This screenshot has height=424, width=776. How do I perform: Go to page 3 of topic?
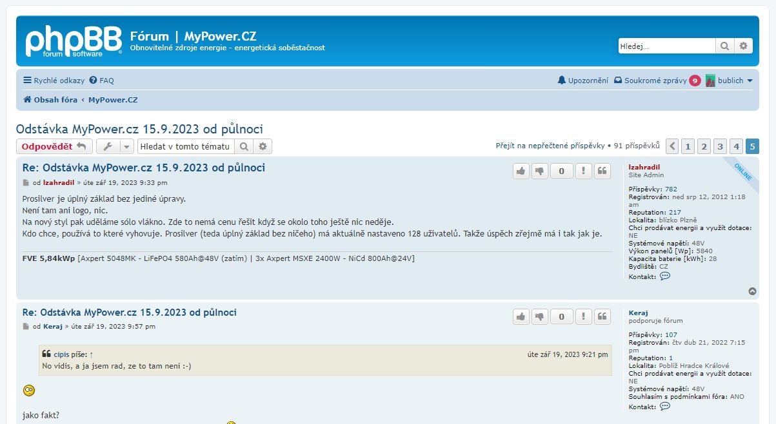coord(721,146)
